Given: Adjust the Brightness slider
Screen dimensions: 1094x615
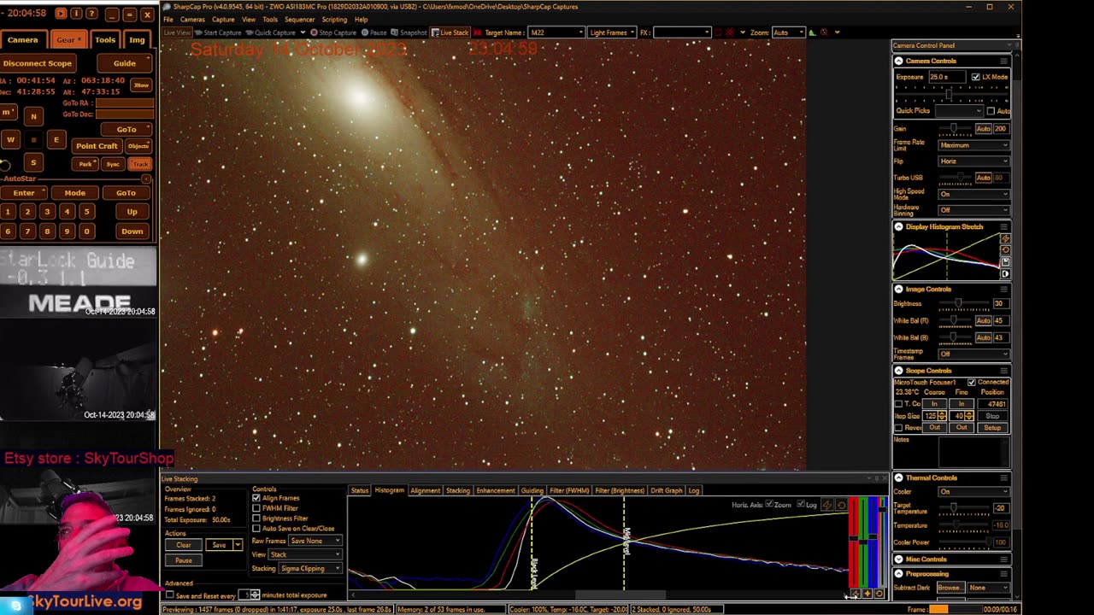Looking at the screenshot, I should pyautogui.click(x=963, y=304).
